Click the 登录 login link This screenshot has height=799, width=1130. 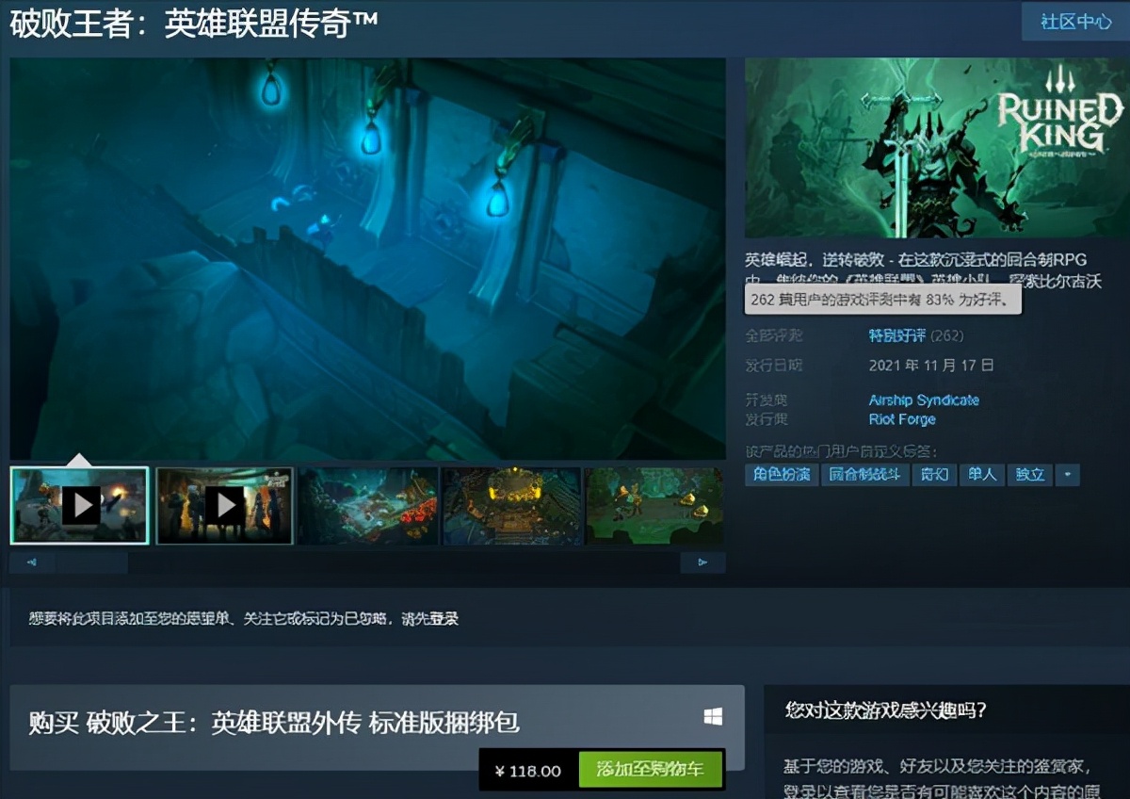pos(444,619)
